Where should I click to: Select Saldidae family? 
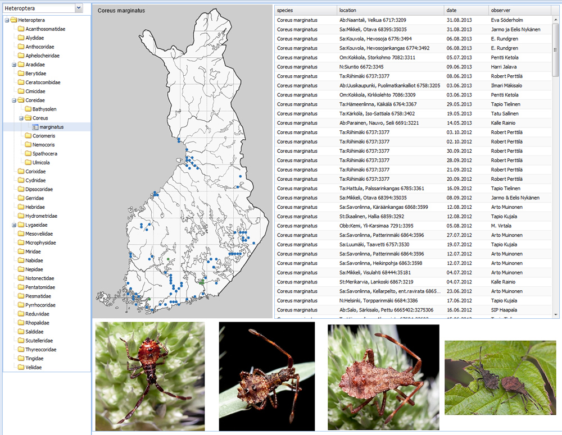click(x=34, y=332)
